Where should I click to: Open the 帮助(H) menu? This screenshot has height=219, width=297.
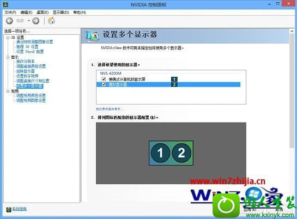click(80, 13)
